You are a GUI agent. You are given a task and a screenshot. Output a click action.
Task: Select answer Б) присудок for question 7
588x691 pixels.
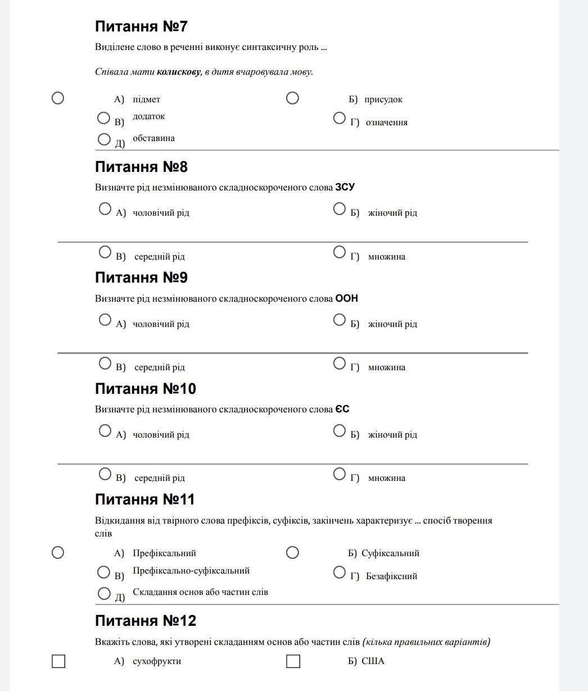click(292, 98)
